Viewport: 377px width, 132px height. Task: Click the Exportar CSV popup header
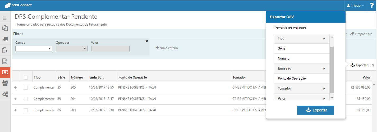(306, 17)
